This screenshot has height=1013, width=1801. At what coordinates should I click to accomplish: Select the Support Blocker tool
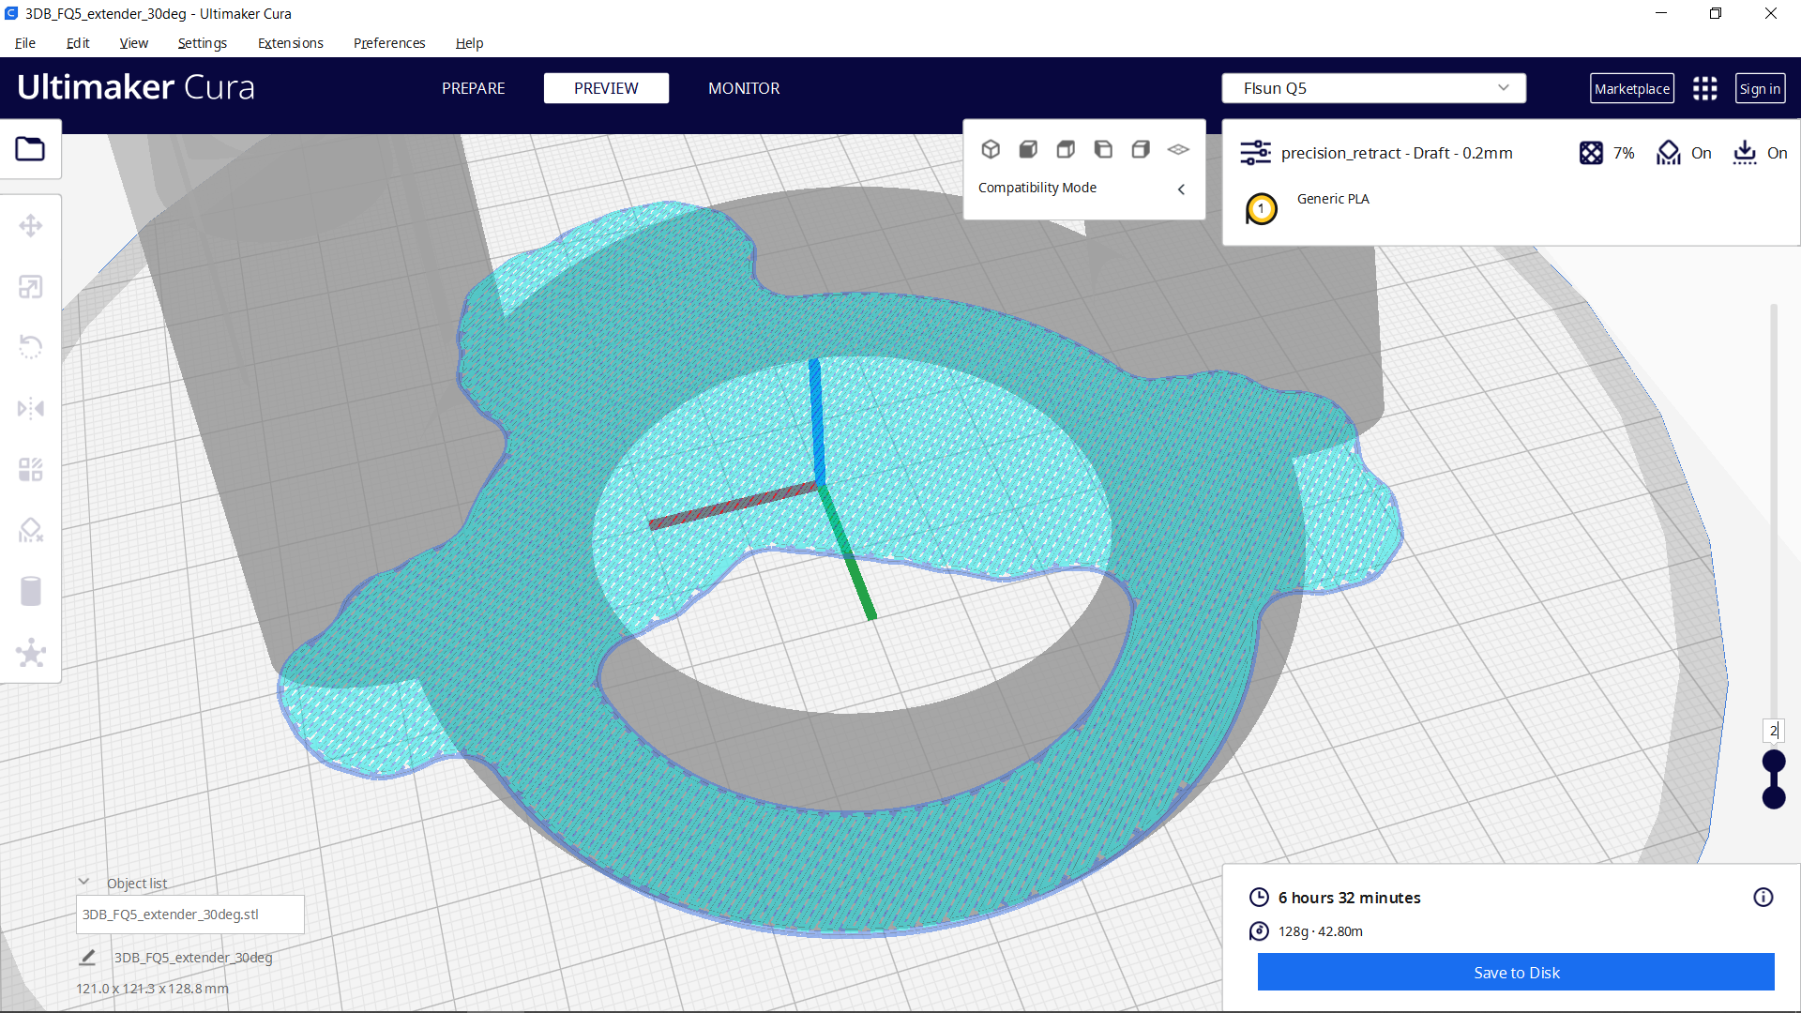(x=31, y=530)
